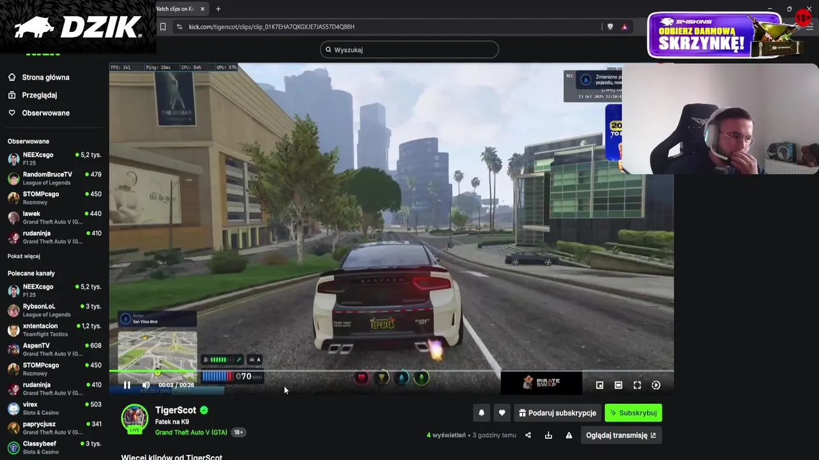The height and width of the screenshot is (460, 819).
Task: Expand followed list with Pokaż więcej
Action: [24, 256]
